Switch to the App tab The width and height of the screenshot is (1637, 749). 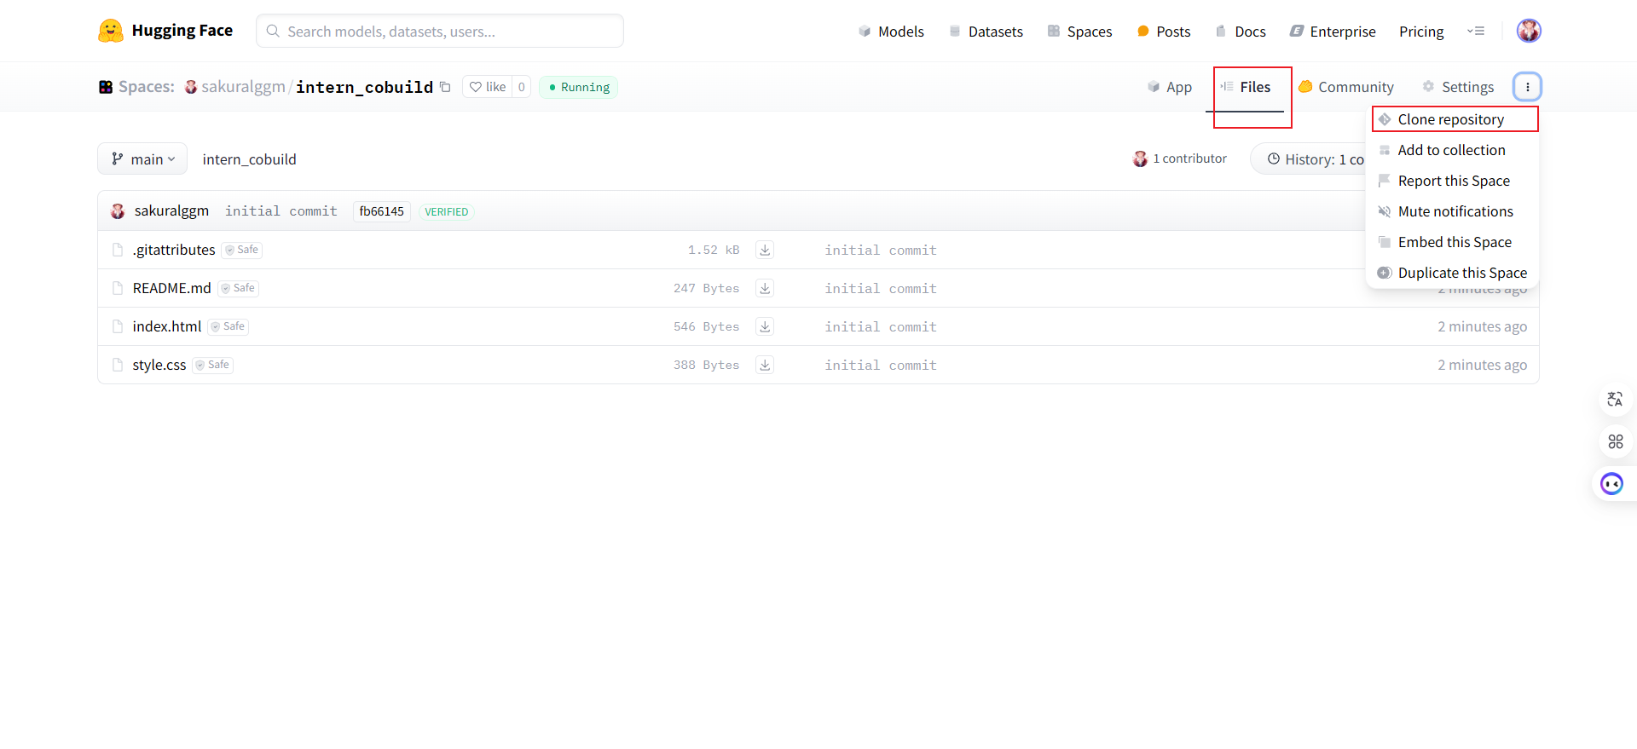tap(1170, 87)
